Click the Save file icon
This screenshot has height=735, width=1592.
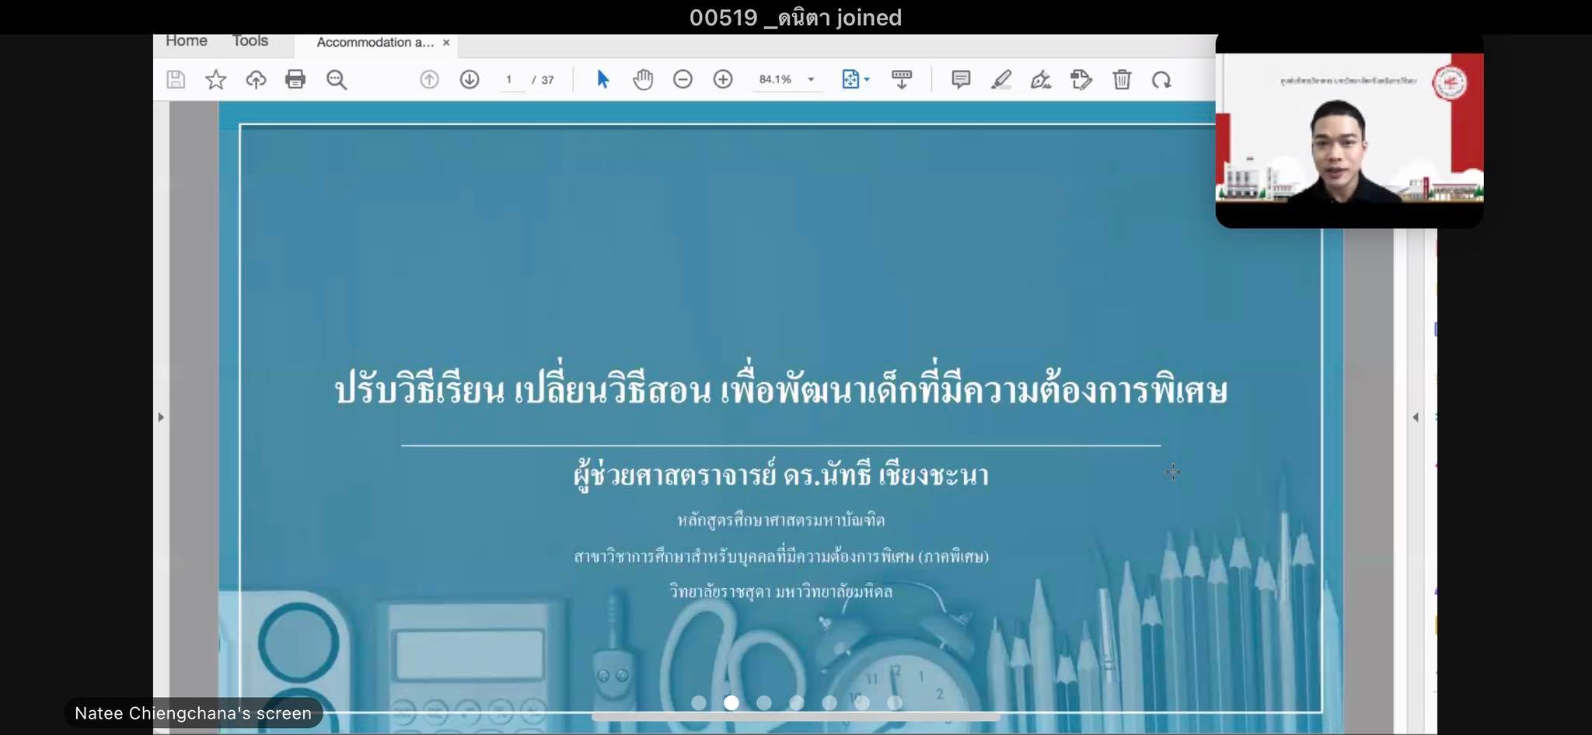tap(176, 79)
